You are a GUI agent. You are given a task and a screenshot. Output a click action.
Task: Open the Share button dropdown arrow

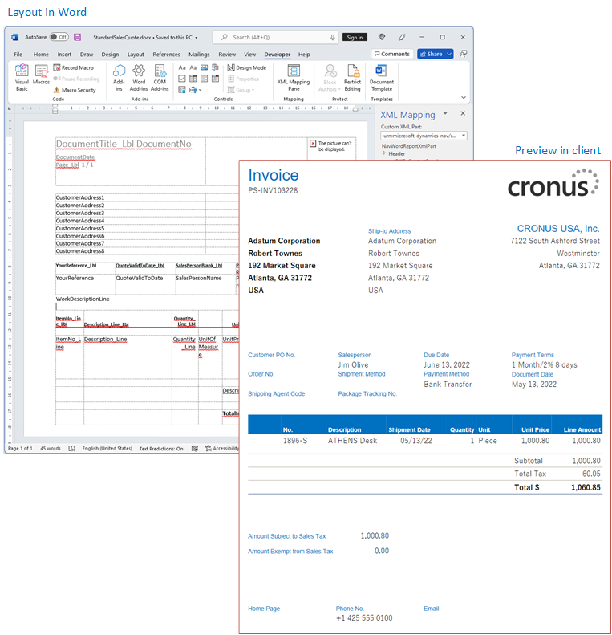tap(449, 54)
